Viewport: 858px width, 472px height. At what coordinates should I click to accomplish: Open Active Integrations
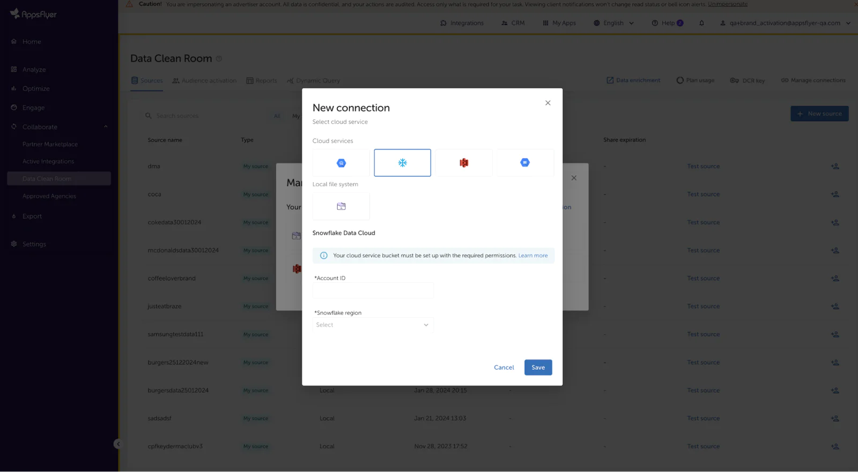coord(48,161)
